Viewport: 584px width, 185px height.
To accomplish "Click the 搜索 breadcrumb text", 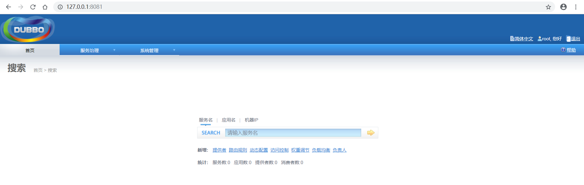I will 52,70.
